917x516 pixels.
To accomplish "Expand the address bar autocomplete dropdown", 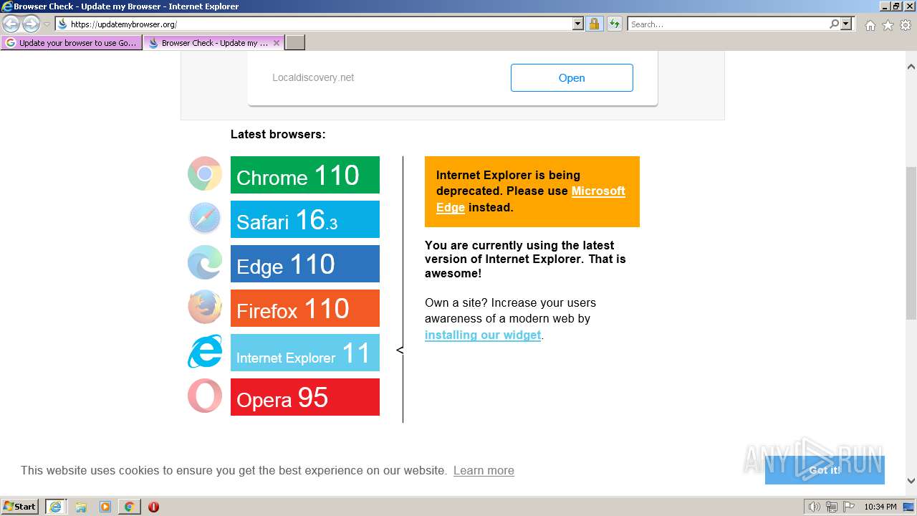I will tap(578, 24).
